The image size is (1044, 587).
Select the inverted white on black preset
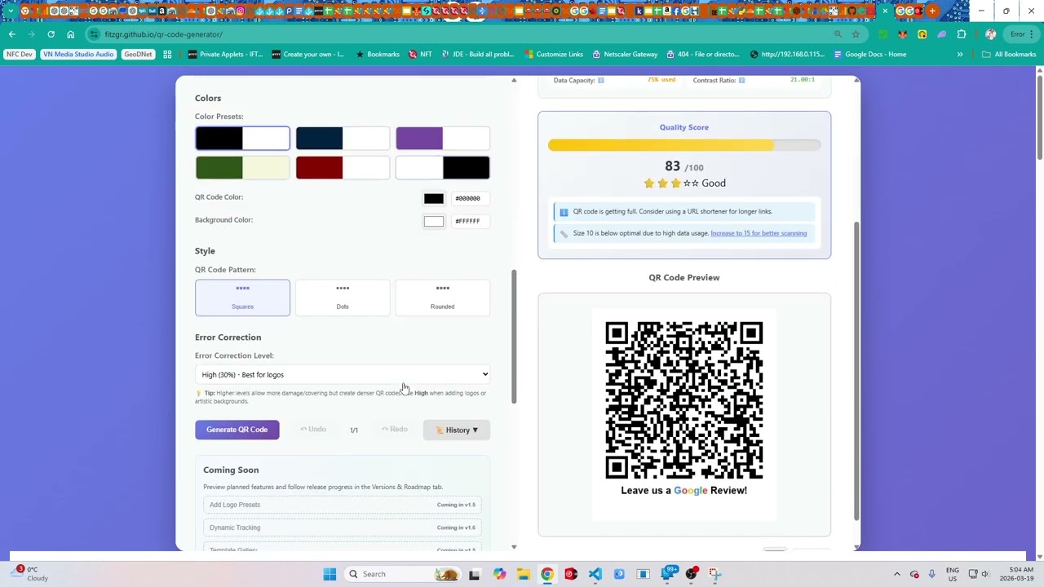coord(443,167)
